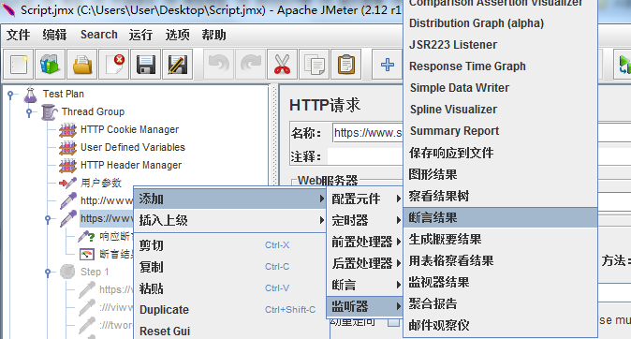The height and width of the screenshot is (339, 631).
Task: Collapse the Step 1 tree node
Action: click(48, 273)
